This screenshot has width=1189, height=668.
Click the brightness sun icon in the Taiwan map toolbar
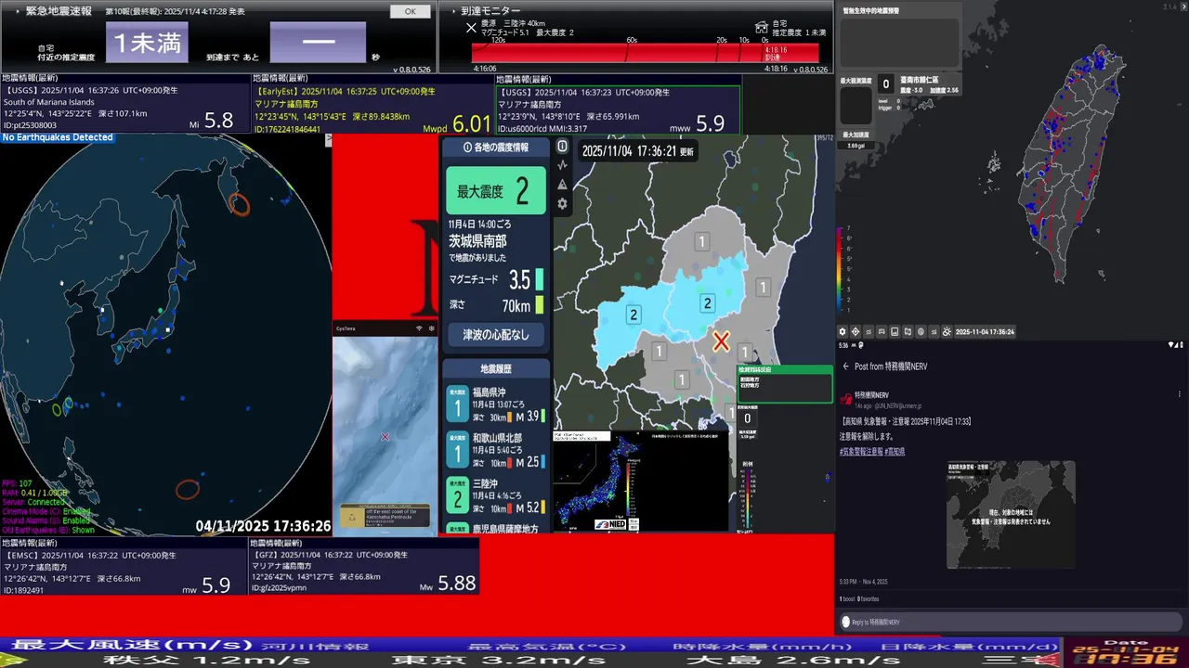pyautogui.click(x=947, y=331)
